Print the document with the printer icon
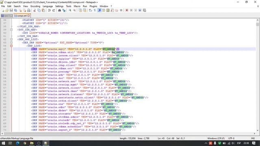 click(x=29, y=10)
